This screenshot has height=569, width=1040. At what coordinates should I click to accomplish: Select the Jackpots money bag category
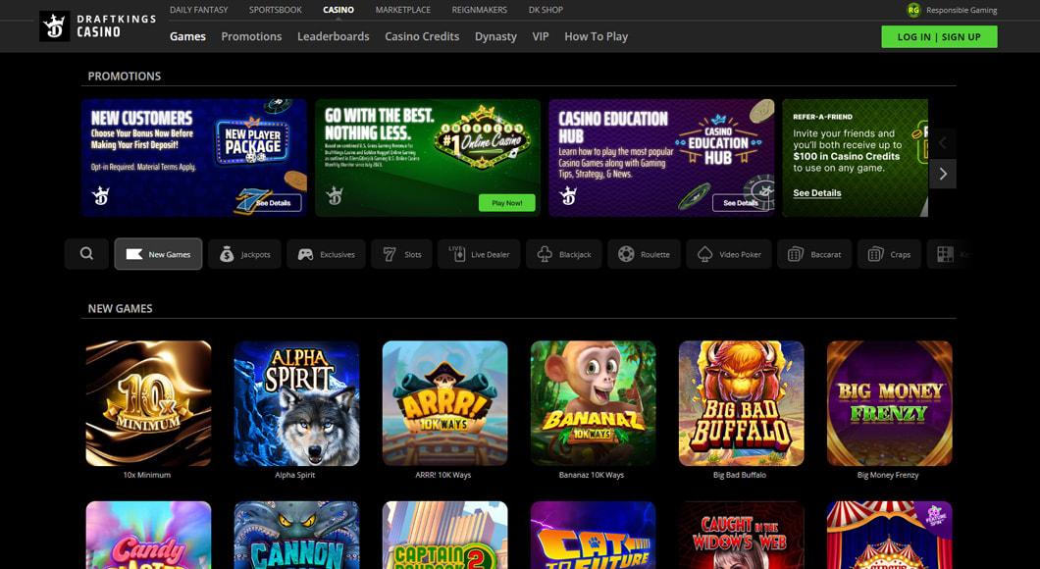tap(245, 254)
